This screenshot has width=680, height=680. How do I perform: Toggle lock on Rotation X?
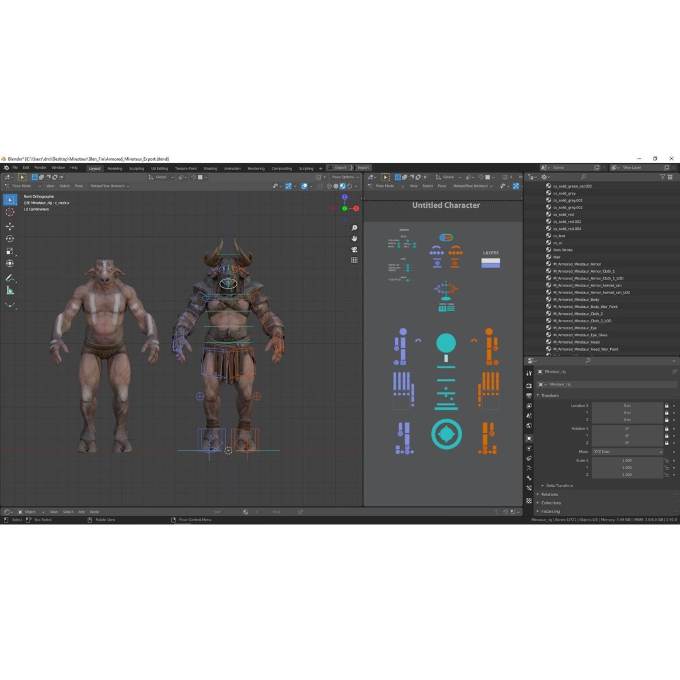[x=667, y=429]
